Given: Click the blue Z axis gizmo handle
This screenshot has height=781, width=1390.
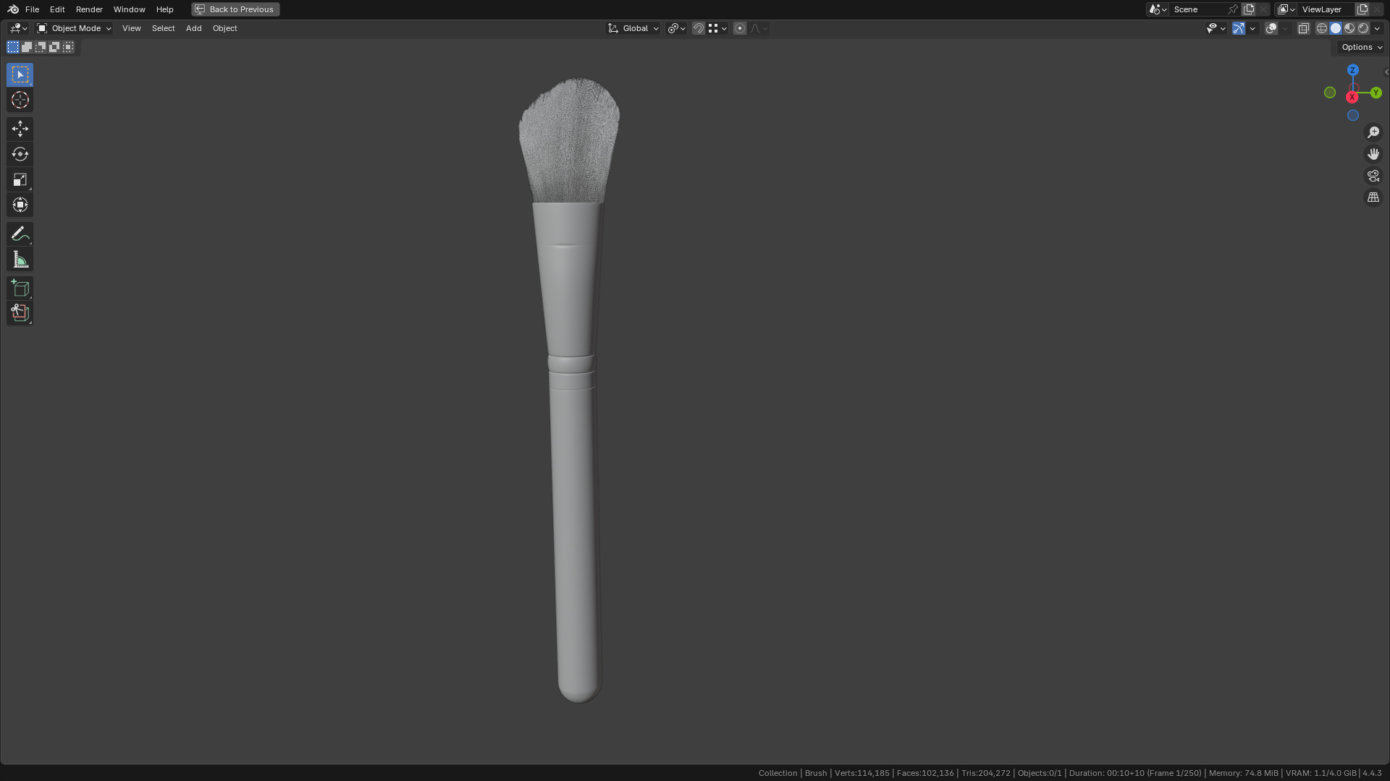Looking at the screenshot, I should point(1353,70).
